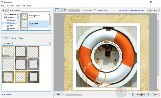161x98 pixels.
Task: Select the Default cream frame preset
Action: [8, 52]
